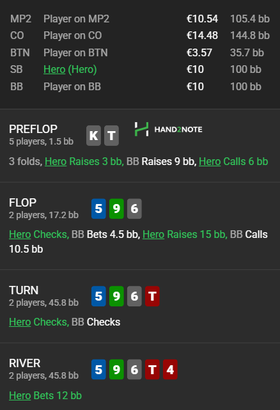Select the Player on CO row

coord(140,35)
